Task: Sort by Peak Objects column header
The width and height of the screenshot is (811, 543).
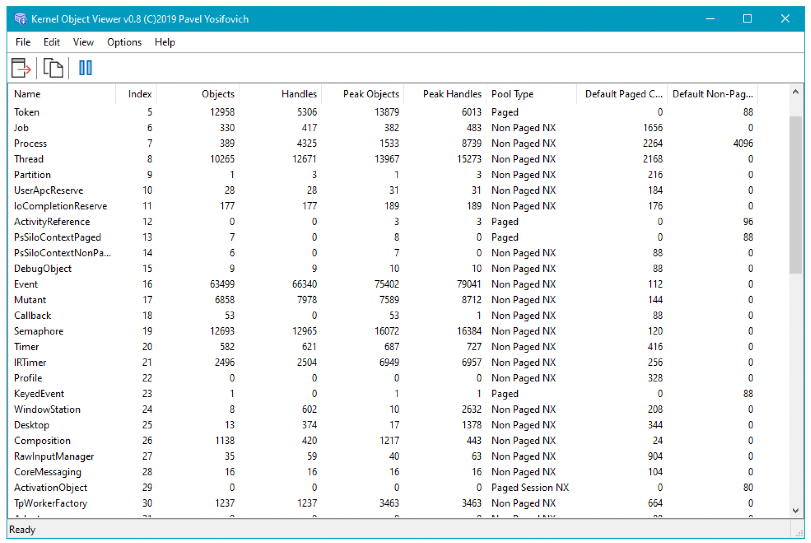Action: [x=363, y=94]
